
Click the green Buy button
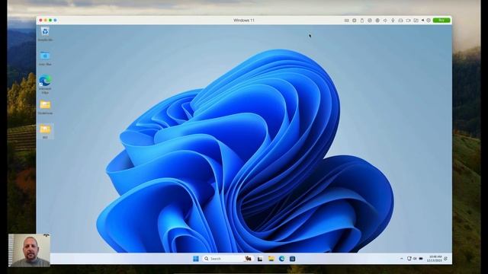(x=441, y=21)
